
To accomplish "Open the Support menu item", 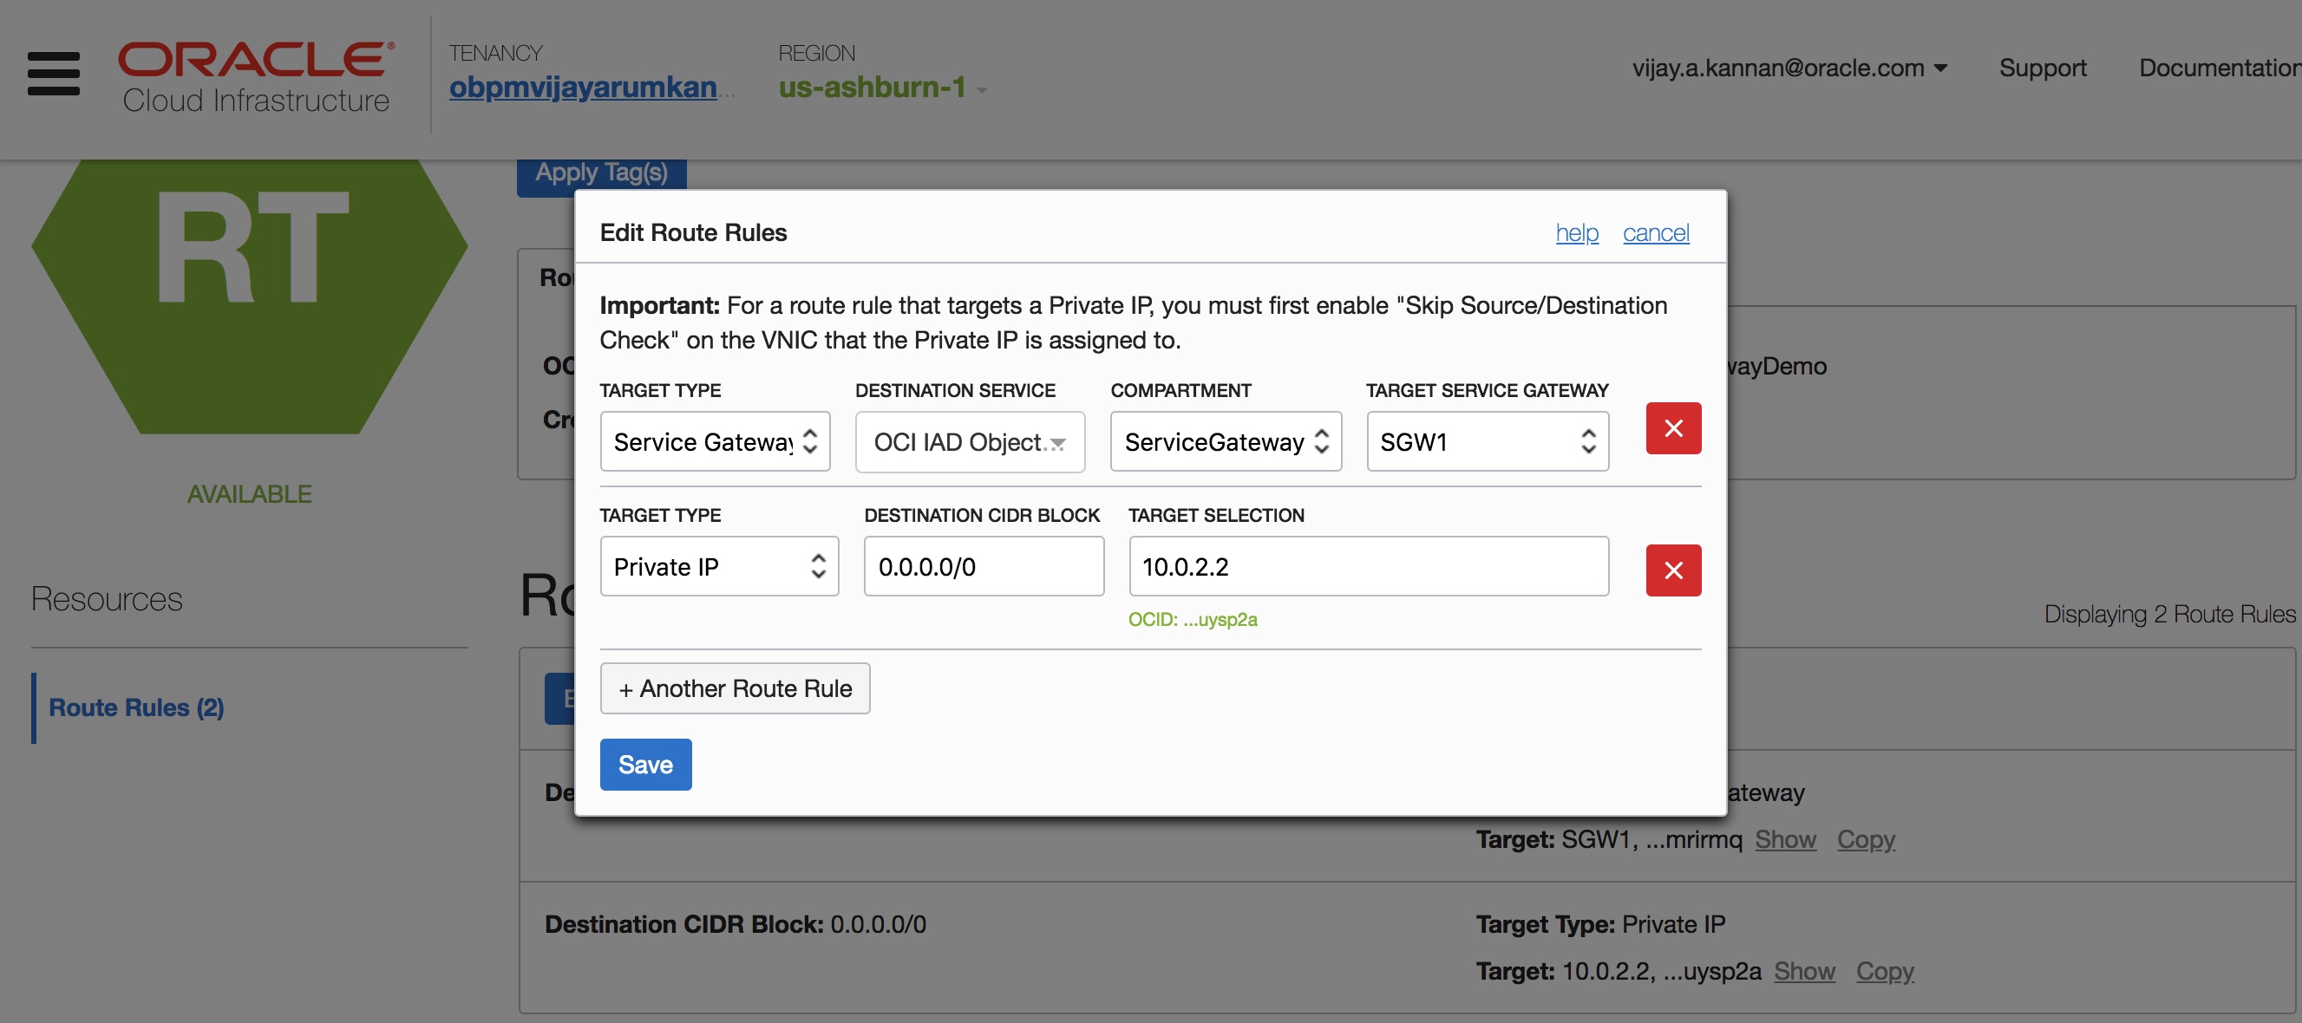I will click(x=2042, y=68).
